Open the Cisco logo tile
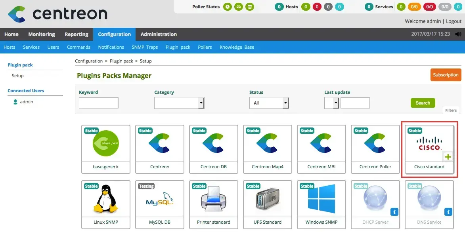465x232 pixels. click(x=429, y=143)
